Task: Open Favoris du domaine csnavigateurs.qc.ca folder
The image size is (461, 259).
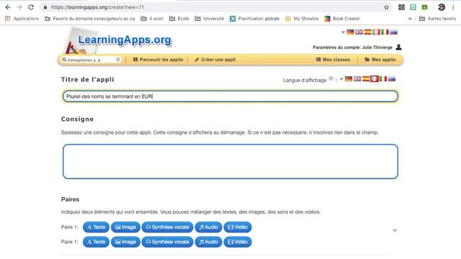Action: tap(89, 19)
